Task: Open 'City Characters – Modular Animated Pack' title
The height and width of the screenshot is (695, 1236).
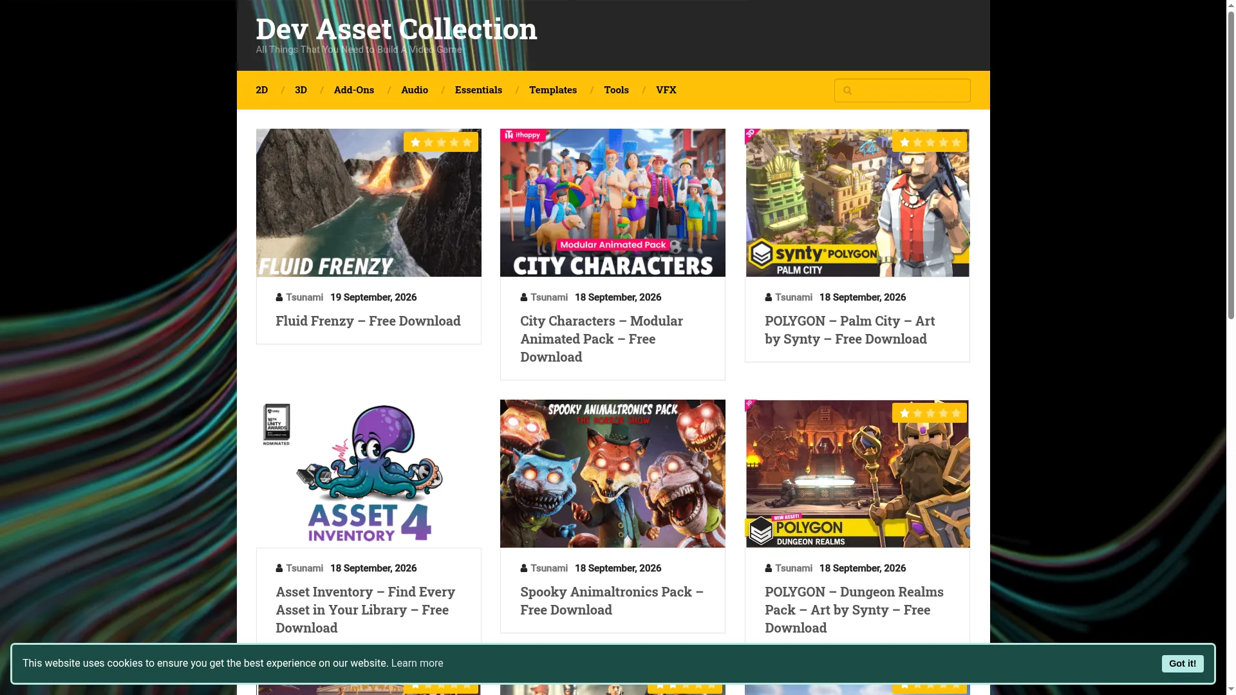Action: point(602,338)
